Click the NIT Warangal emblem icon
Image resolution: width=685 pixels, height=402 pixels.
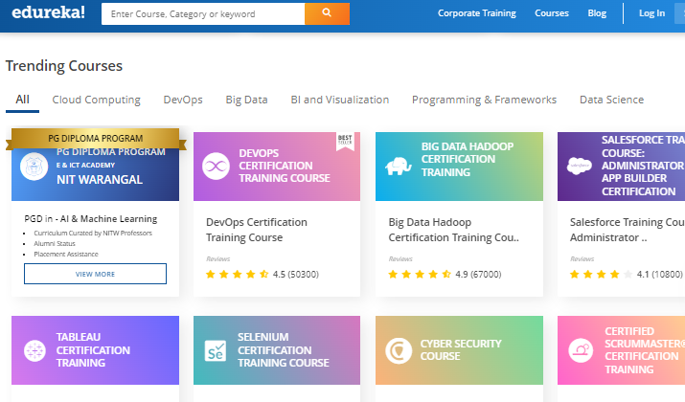(34, 165)
